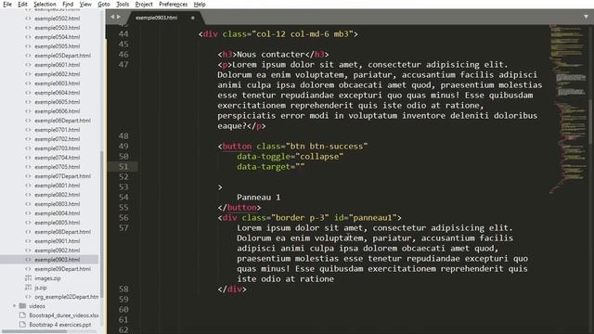594x334 pixels.
Task: Click the 'Nous contacter' heading text
Action: tap(271, 55)
